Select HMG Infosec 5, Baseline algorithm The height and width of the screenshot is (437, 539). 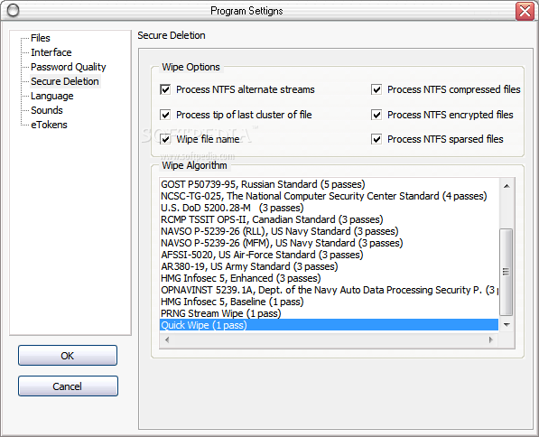point(329,302)
